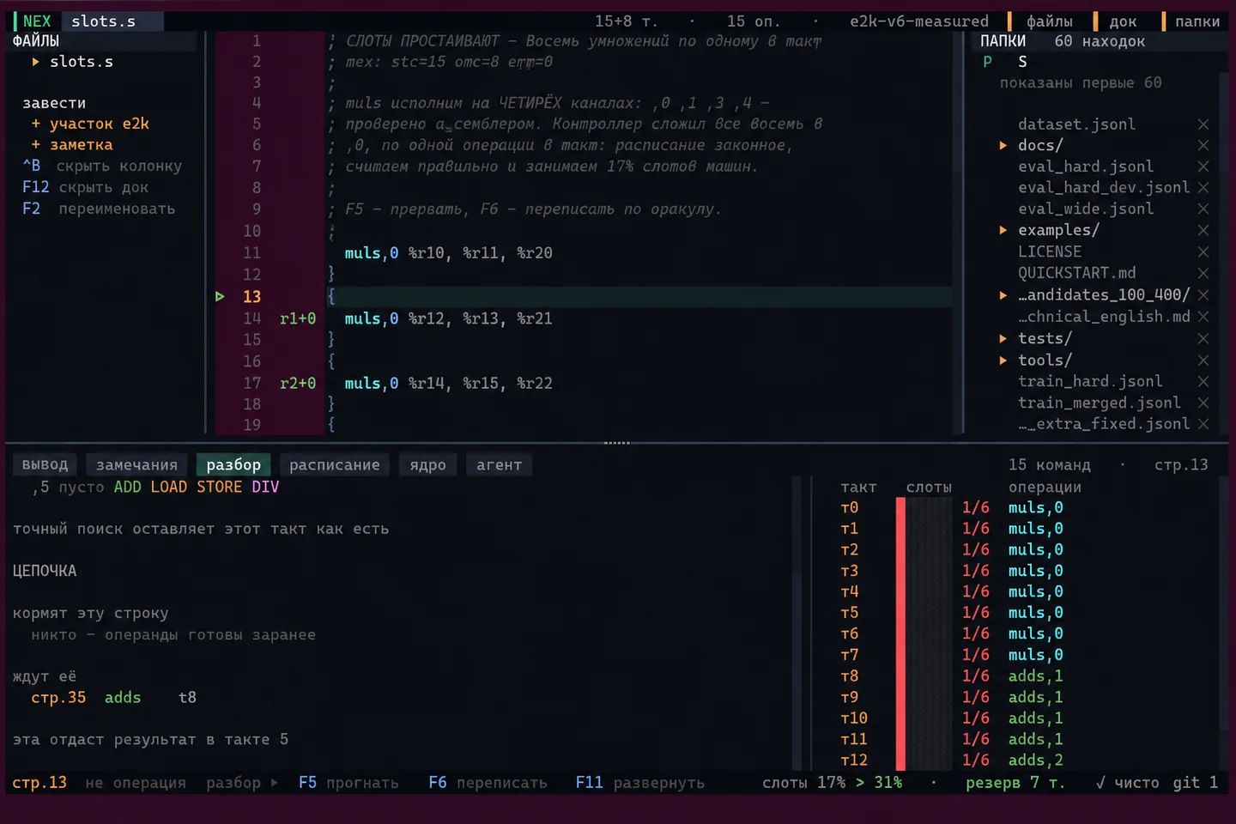The width and height of the screenshot is (1236, 824).
Task: Switch to the вывод tab
Action: [x=45, y=464]
